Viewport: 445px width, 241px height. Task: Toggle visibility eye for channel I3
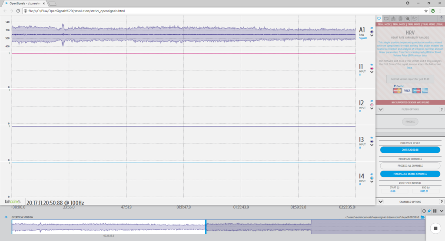pyautogui.click(x=372, y=138)
